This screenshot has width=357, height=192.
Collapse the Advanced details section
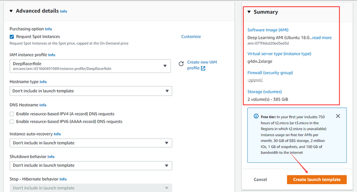11,11
